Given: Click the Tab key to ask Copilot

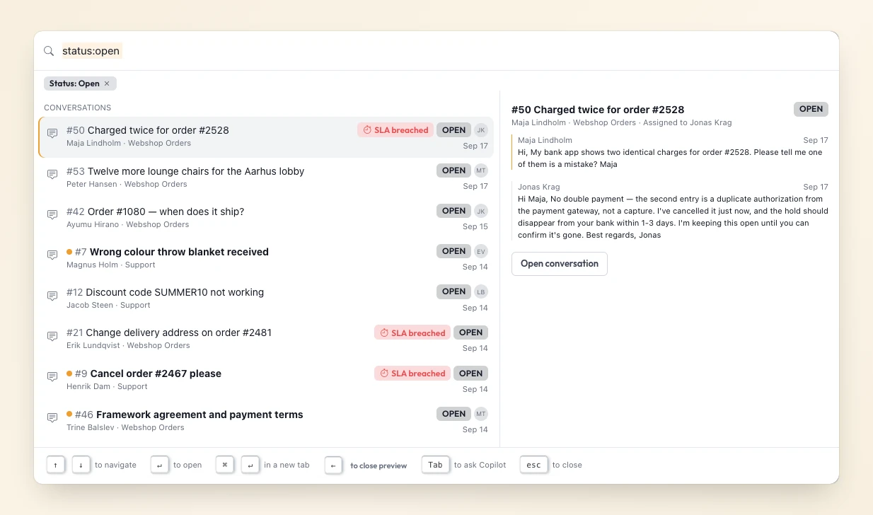Looking at the screenshot, I should (435, 465).
